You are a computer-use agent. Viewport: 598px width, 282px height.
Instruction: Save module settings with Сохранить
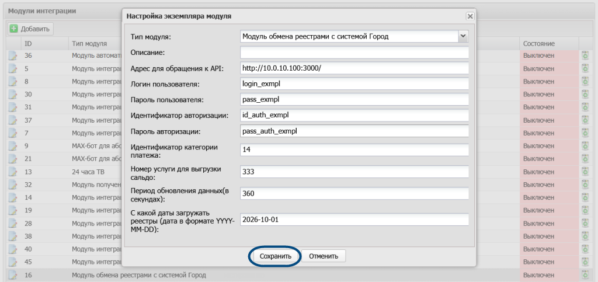[276, 256]
